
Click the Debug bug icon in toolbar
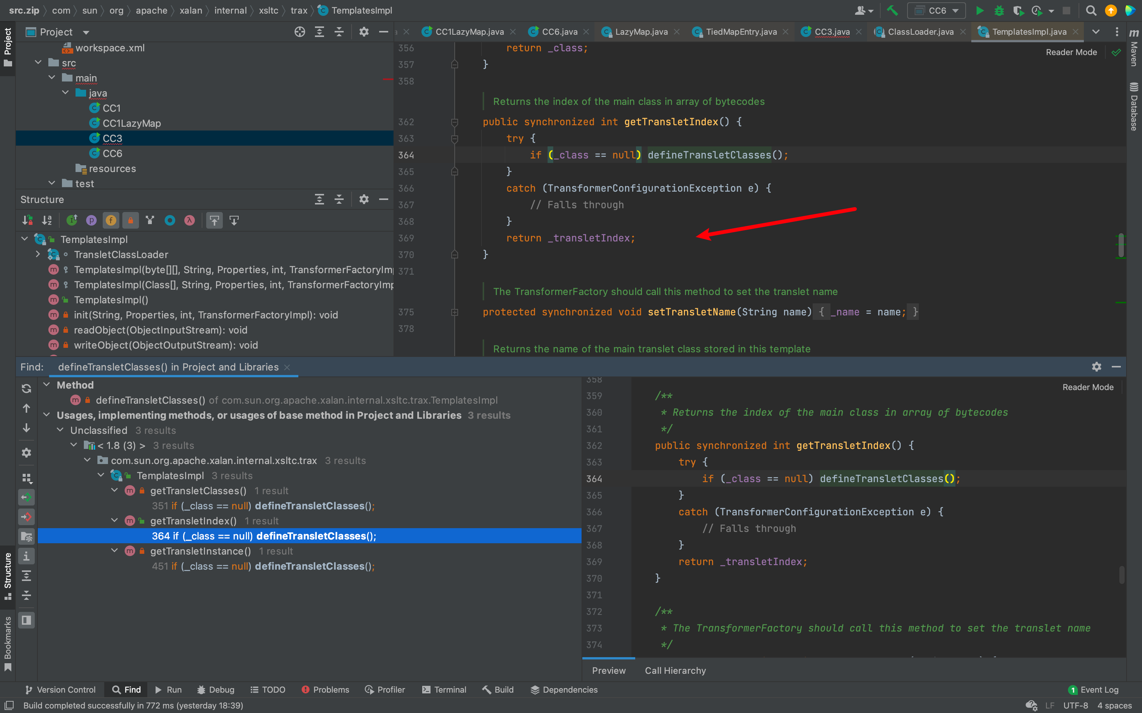[999, 11]
